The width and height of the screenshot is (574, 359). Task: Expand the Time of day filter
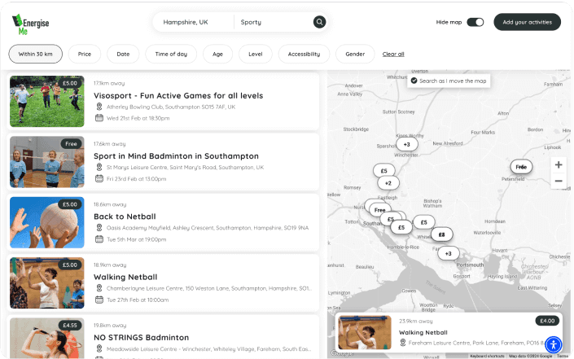coord(171,54)
